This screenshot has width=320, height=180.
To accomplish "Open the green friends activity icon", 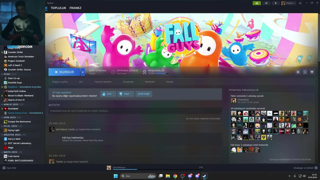I will click(257, 3).
